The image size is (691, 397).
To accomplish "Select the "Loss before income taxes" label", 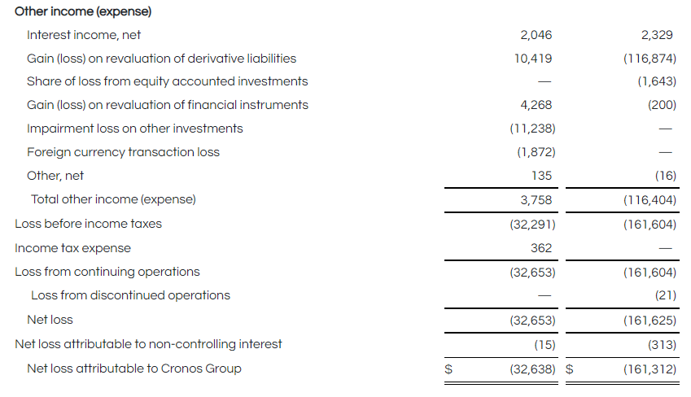I will coord(88,224).
